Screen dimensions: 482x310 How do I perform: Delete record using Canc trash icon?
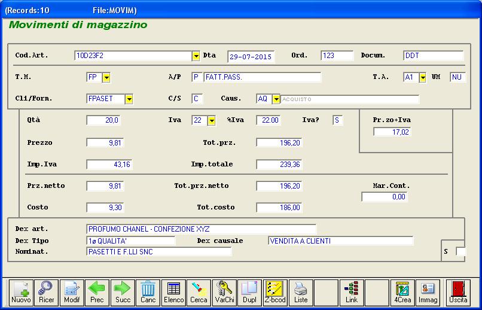148,293
